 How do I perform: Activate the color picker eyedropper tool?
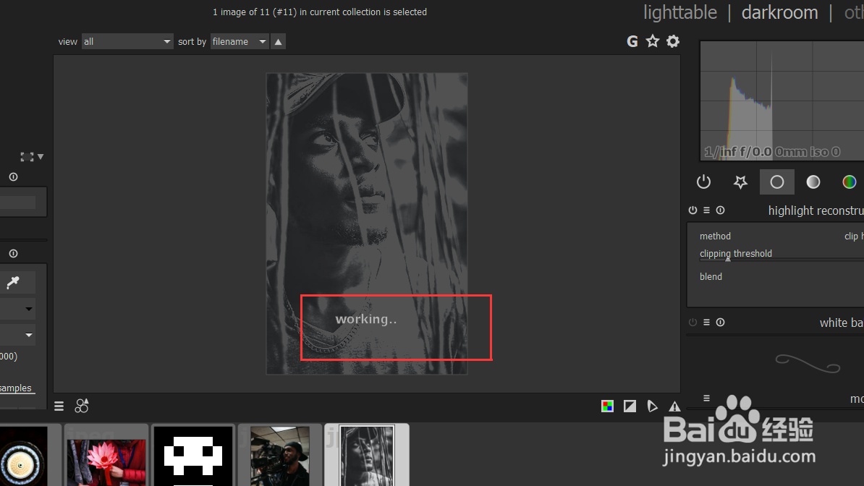click(13, 282)
